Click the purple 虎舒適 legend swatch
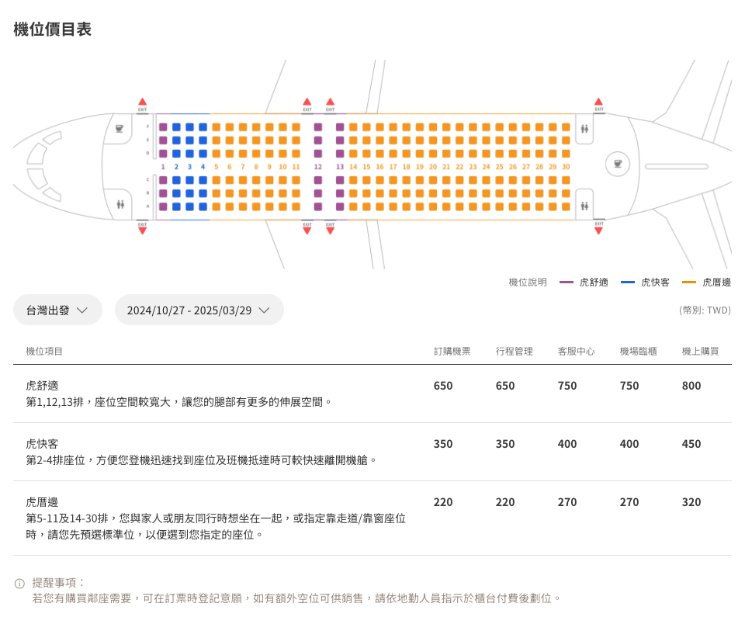Screen dimensions: 745x624 (x=567, y=283)
